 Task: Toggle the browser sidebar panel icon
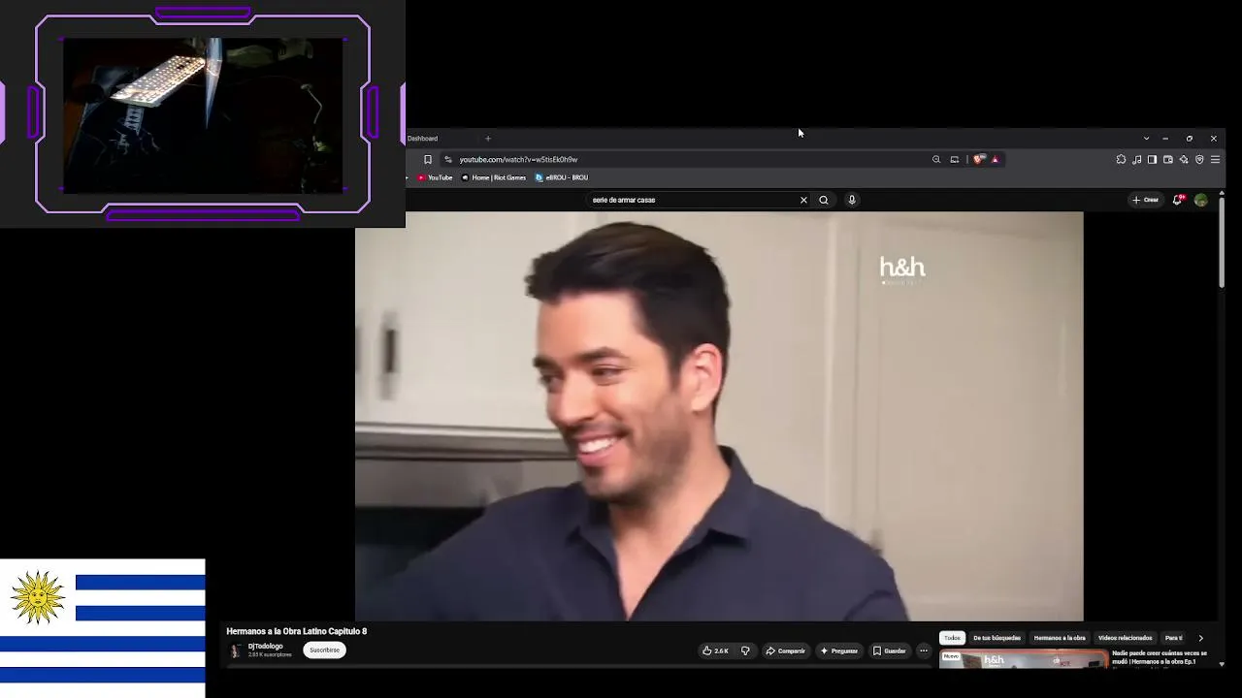click(1152, 159)
